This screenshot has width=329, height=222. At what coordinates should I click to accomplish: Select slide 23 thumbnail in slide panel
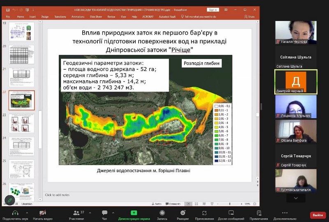[x=22, y=123]
